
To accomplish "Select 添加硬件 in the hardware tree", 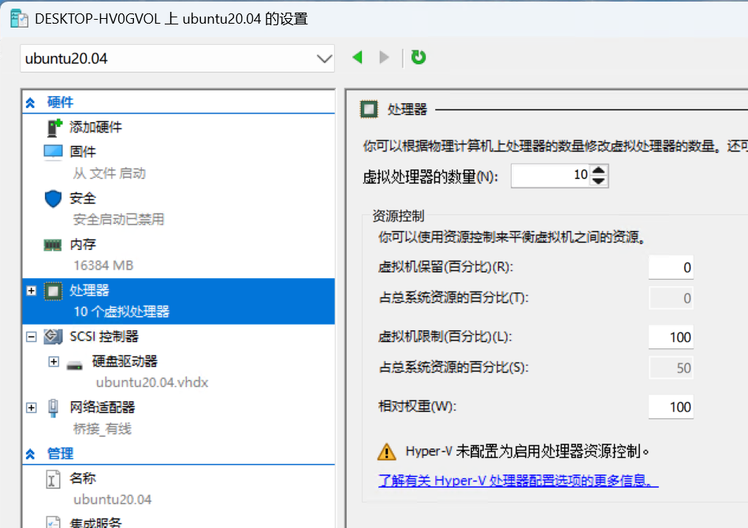I will tap(96, 128).
